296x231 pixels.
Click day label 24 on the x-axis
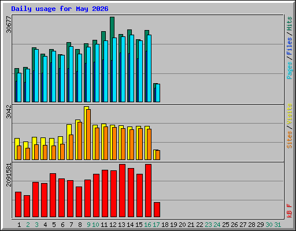pos(217,225)
